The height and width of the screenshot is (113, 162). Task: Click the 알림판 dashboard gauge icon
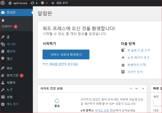tap(3, 12)
